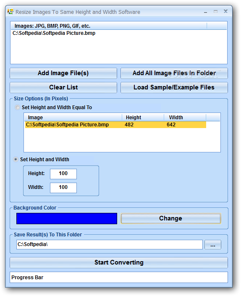Change the background color
The image size is (241, 296).
pos(170,218)
